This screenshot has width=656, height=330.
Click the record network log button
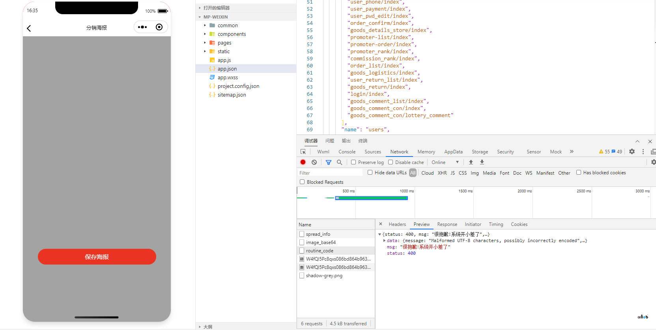click(303, 162)
